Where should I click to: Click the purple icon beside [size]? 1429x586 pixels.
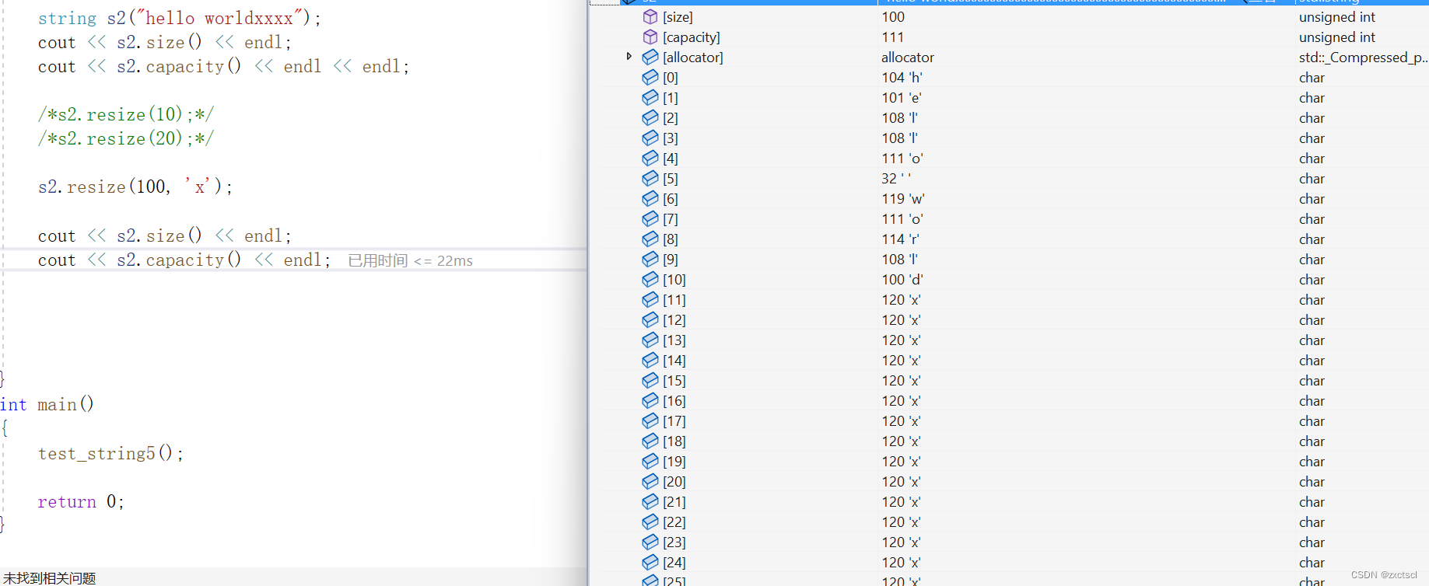coord(650,17)
